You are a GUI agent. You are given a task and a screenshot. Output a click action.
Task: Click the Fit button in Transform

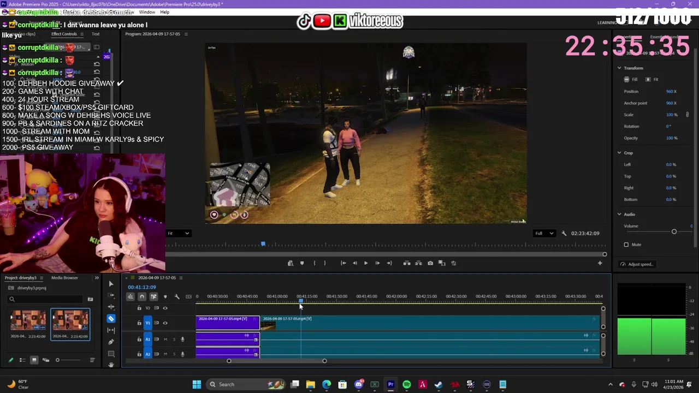[652, 80]
